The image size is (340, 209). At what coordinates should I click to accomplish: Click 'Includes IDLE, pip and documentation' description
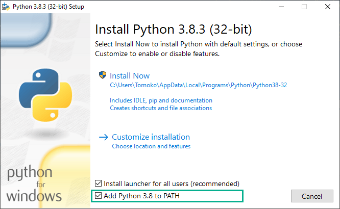pos(161,100)
